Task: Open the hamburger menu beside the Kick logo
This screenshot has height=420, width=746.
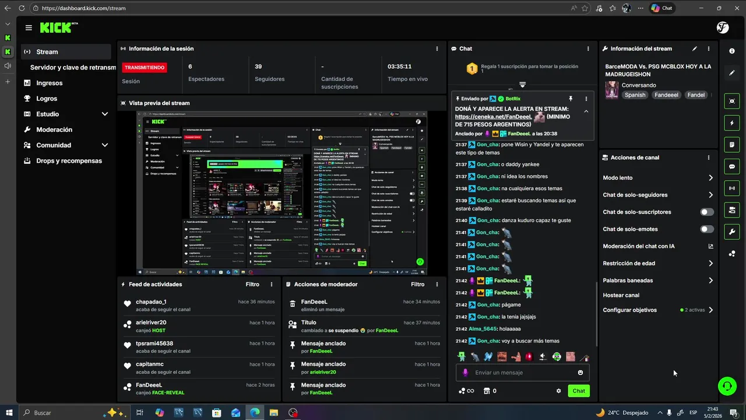Action: (29, 27)
